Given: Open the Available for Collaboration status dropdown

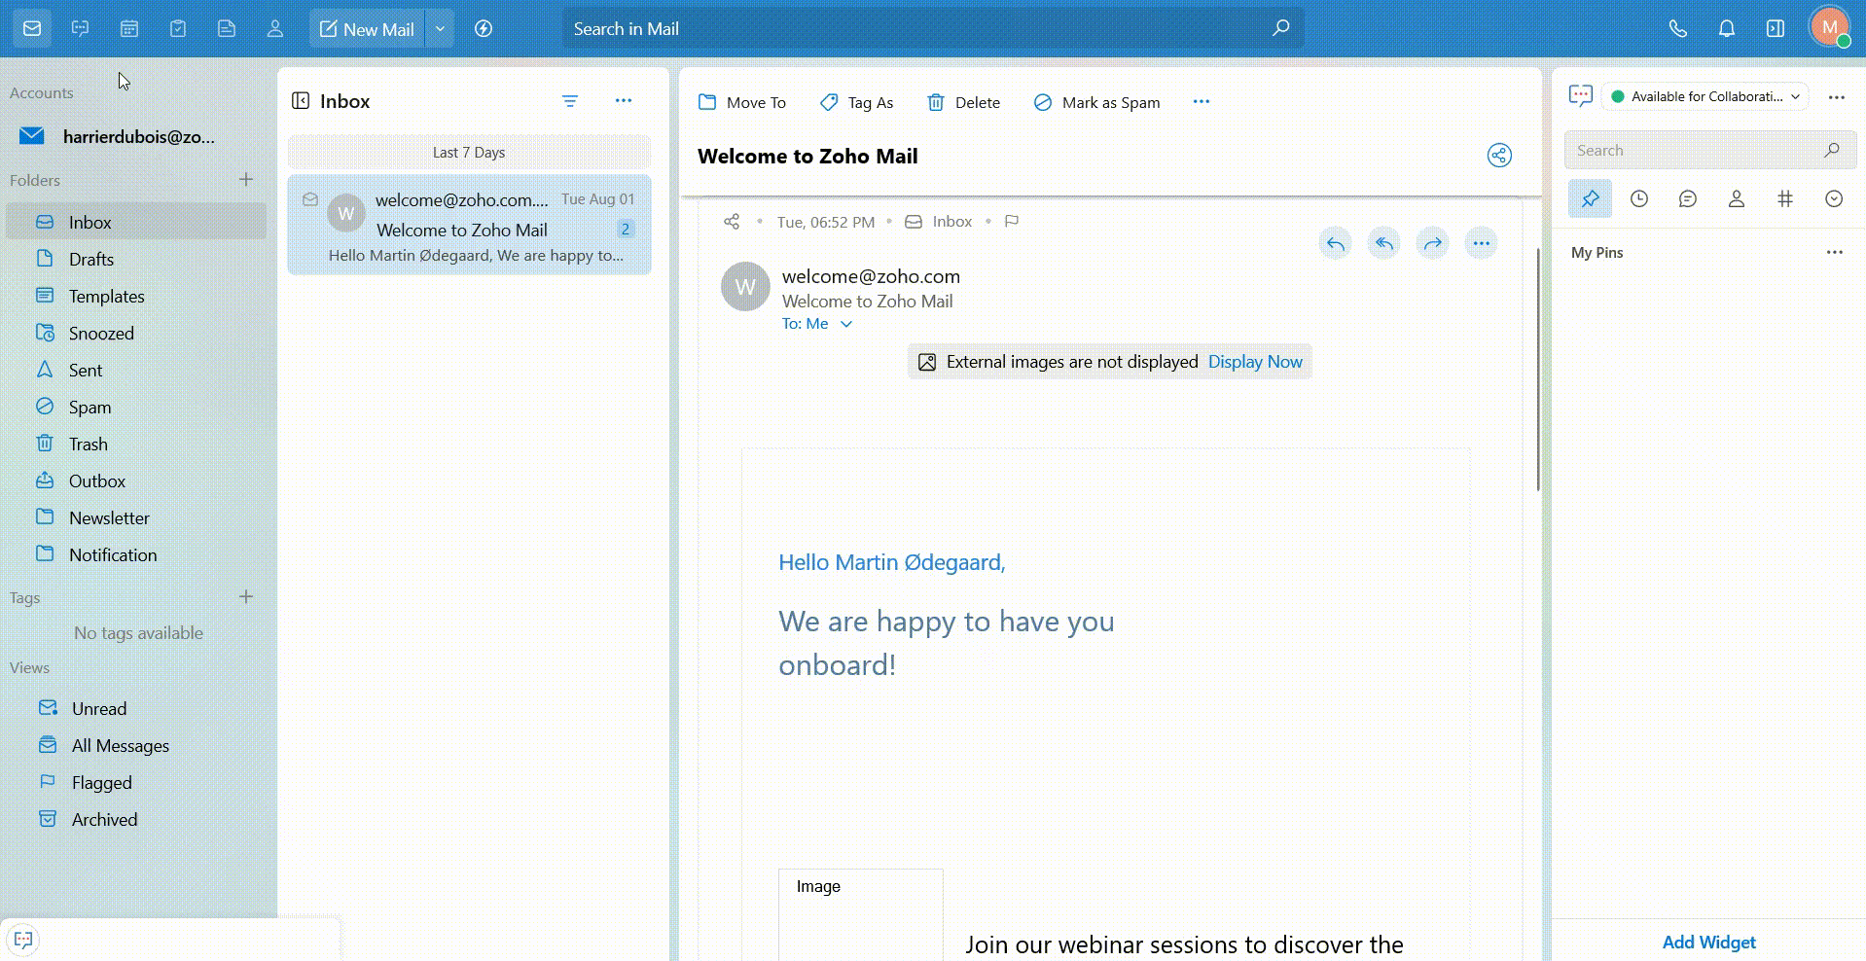Looking at the screenshot, I should coord(1705,96).
